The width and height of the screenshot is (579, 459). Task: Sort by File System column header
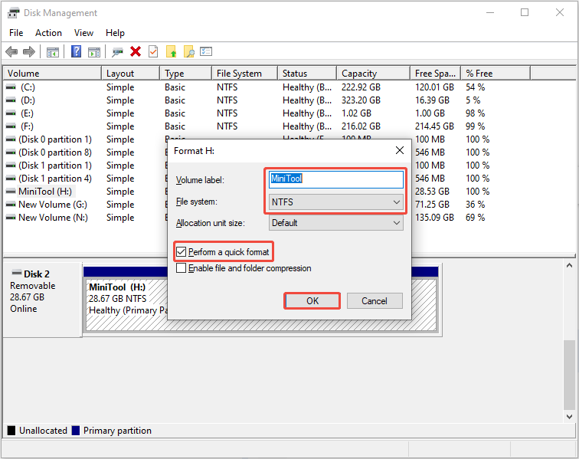[245, 73]
